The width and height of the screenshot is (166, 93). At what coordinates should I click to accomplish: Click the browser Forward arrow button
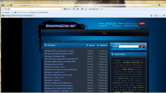[x=6, y=5]
